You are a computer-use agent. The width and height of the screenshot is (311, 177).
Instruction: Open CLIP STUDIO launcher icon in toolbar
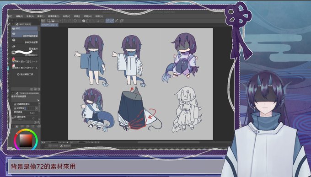pyautogui.click(x=43, y=21)
